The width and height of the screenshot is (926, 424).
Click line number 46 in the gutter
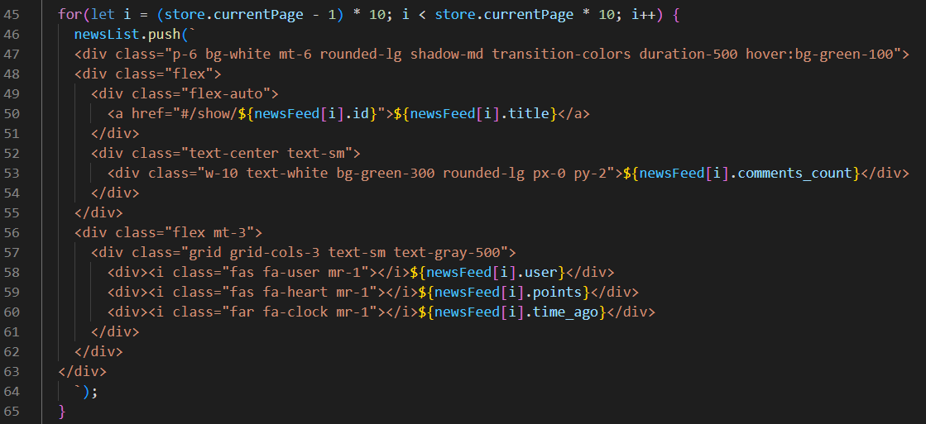tap(12, 34)
